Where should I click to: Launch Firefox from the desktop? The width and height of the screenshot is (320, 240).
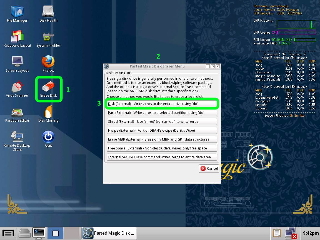pyautogui.click(x=48, y=64)
